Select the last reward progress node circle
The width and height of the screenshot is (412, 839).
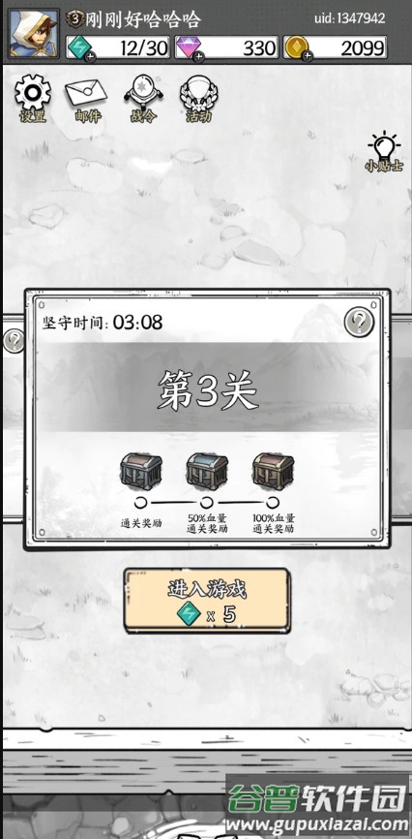click(x=273, y=503)
